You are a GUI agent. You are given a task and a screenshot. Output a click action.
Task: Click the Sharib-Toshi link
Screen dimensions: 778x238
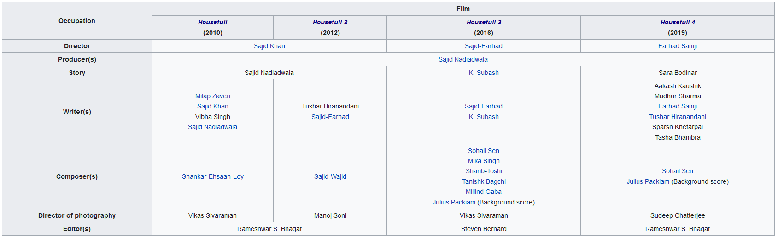pyautogui.click(x=484, y=171)
